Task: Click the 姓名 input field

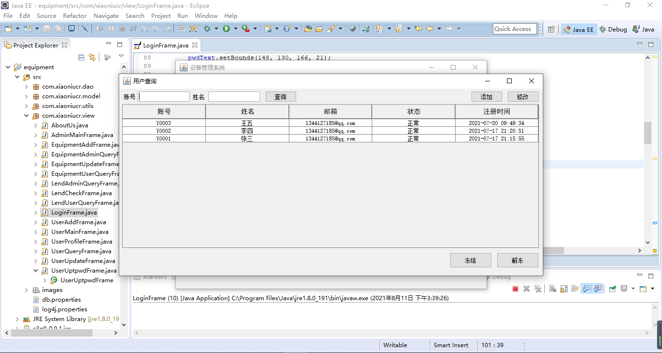Action: (x=235, y=97)
